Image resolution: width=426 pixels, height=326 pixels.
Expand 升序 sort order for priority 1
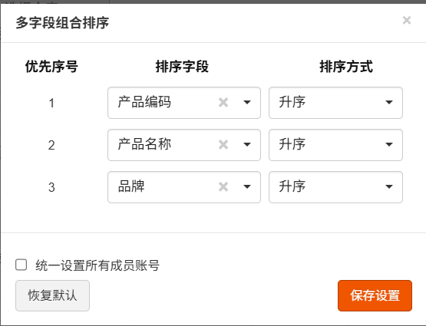pyautogui.click(x=335, y=103)
